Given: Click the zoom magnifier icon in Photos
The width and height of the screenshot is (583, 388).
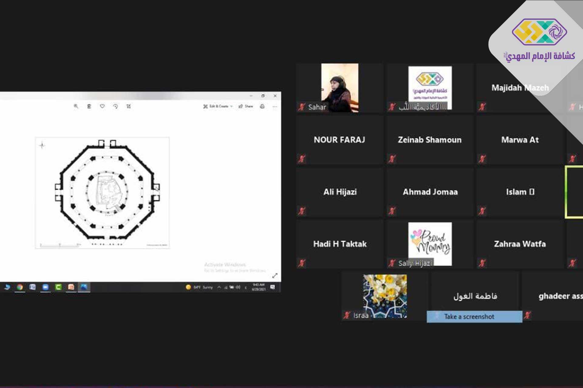Looking at the screenshot, I should [76, 106].
